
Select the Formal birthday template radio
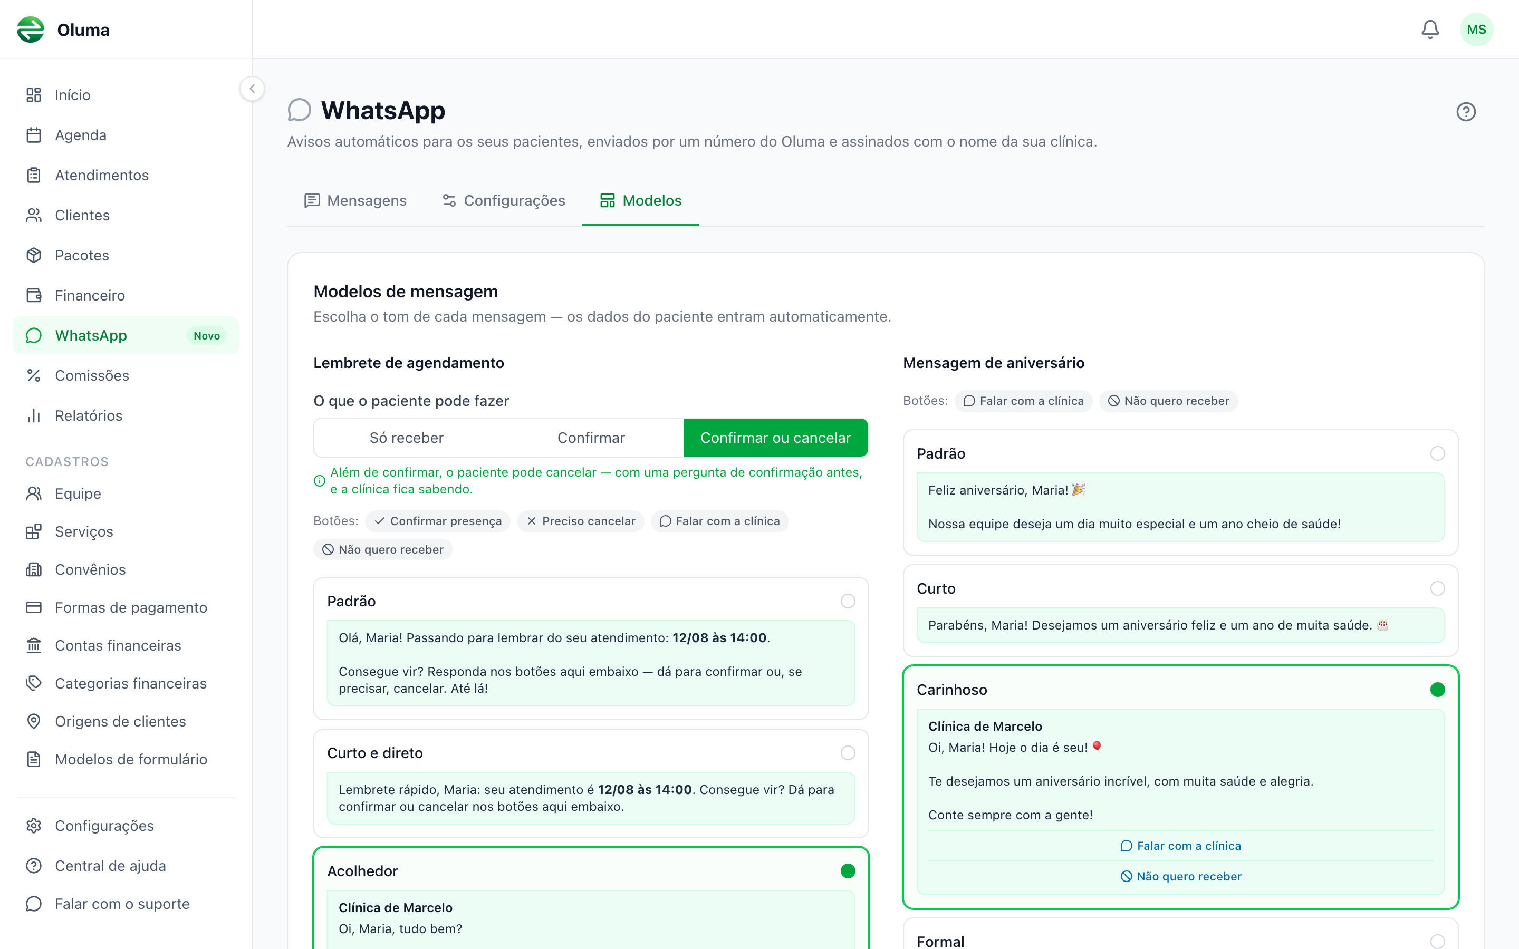[1437, 942]
